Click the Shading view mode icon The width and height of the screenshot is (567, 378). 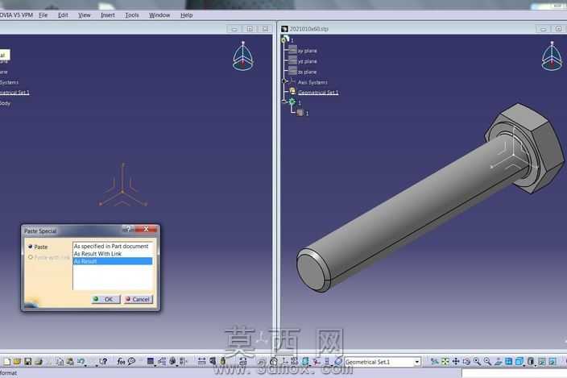click(x=531, y=361)
